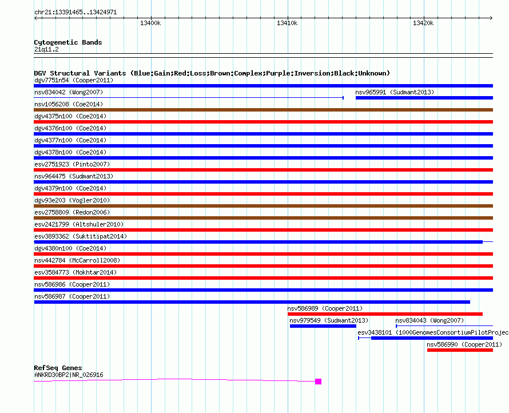509x413 pixels.
Task: Click the blue bar under nsv965991
Action: [424, 98]
